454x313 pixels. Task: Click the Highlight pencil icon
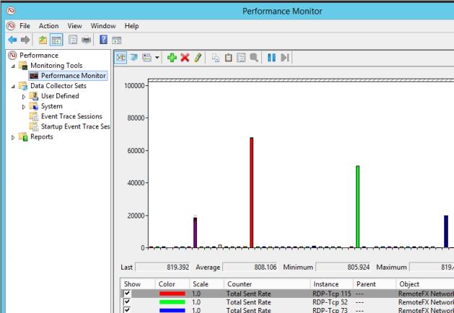click(x=198, y=57)
